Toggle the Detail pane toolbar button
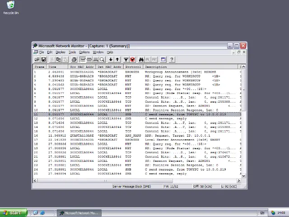Viewport: 289px width, 217px height. [89, 59]
